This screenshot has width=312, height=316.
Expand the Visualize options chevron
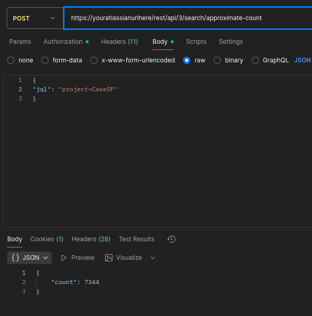[x=153, y=258]
